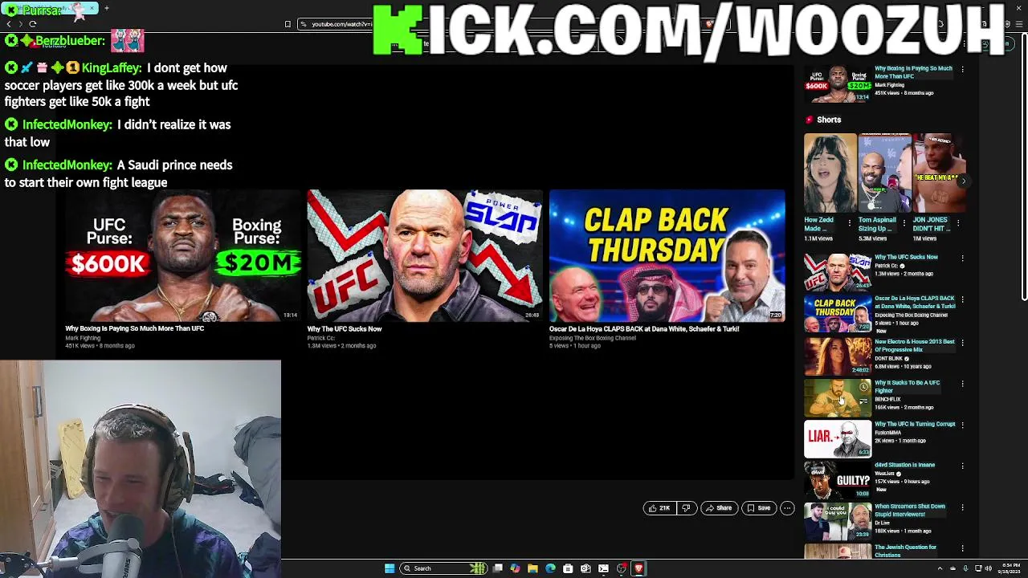This screenshot has height=578, width=1028.
Task: Open Brave browser from the taskbar
Action: tap(638, 568)
